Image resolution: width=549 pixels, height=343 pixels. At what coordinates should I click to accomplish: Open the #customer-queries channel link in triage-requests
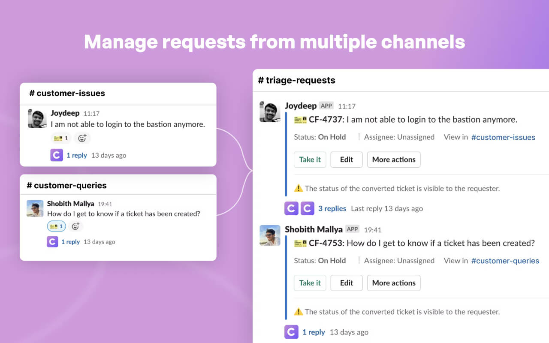(505, 261)
